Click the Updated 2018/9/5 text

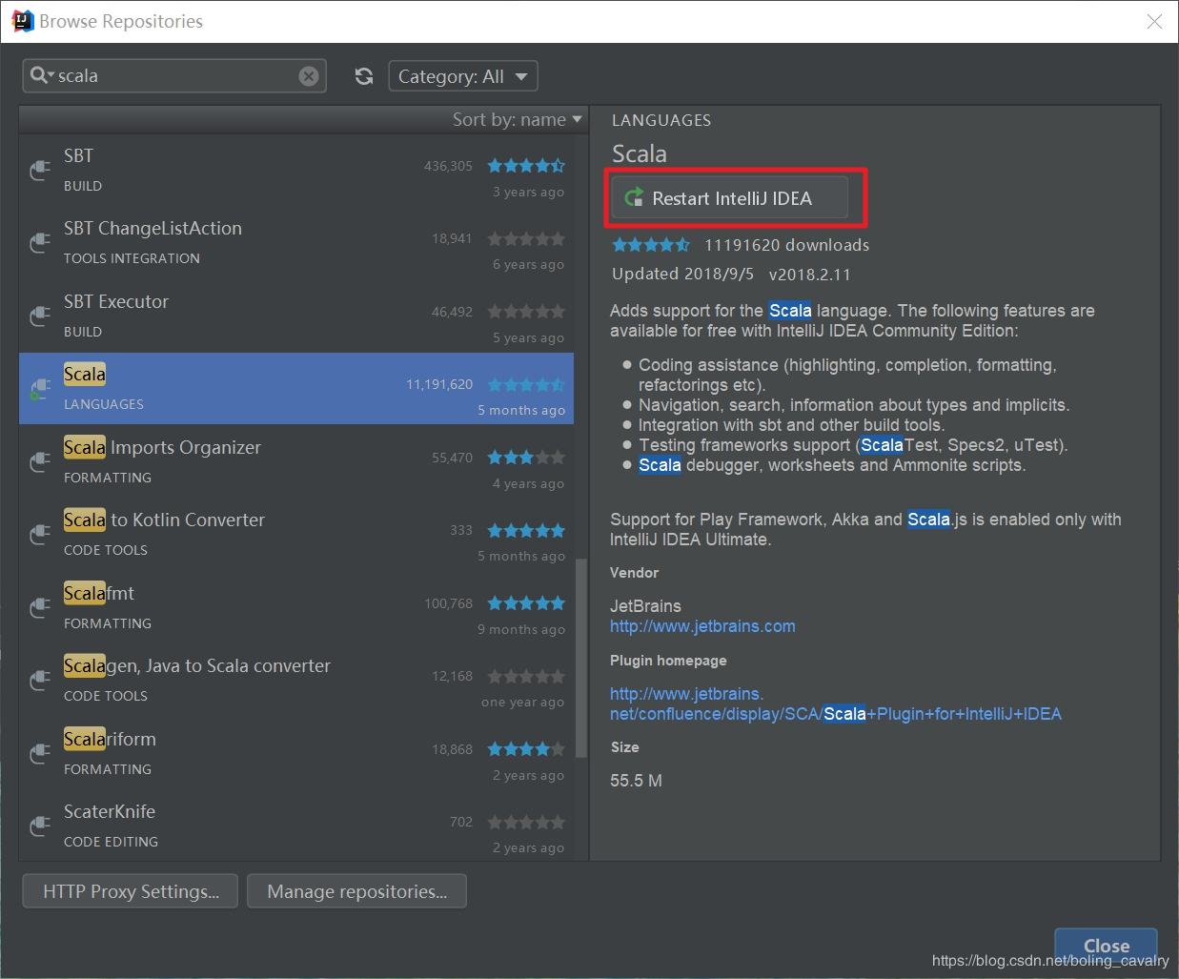tap(682, 274)
